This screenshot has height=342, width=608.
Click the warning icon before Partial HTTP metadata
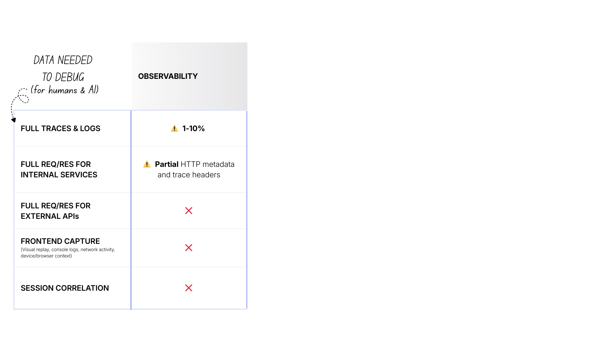(147, 164)
